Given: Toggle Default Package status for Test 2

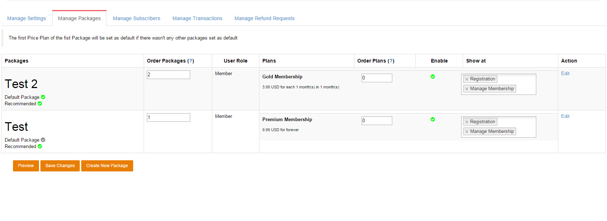Looking at the screenshot, I should click(x=43, y=97).
